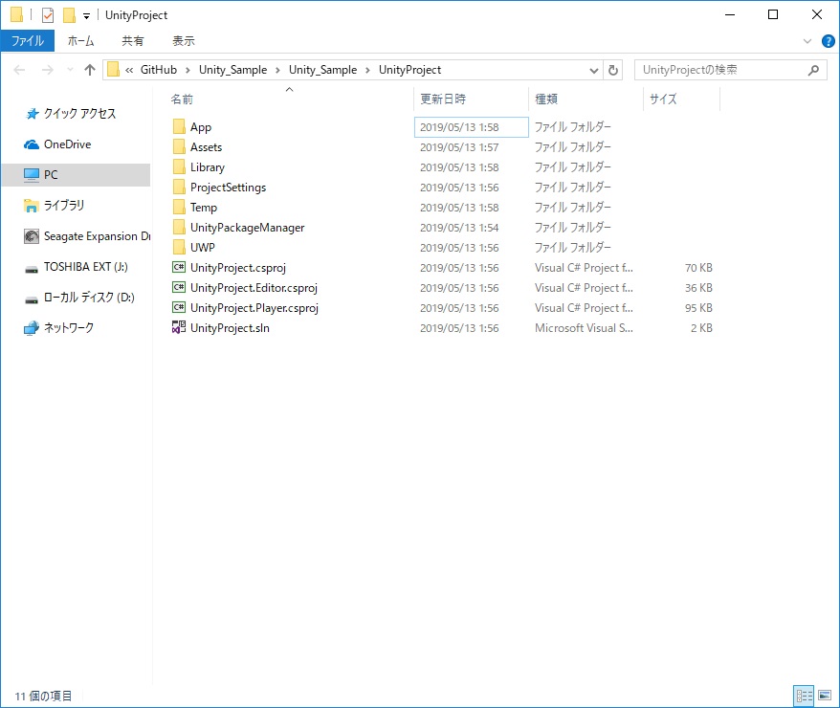Click the refresh icon beside address bar
Viewport: 840px width, 708px height.
[x=613, y=70]
